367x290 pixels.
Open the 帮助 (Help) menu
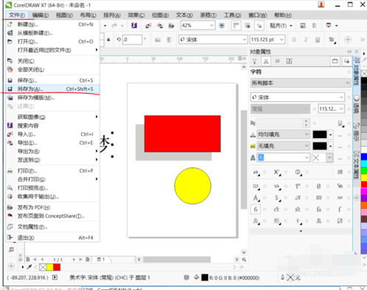tap(283, 15)
